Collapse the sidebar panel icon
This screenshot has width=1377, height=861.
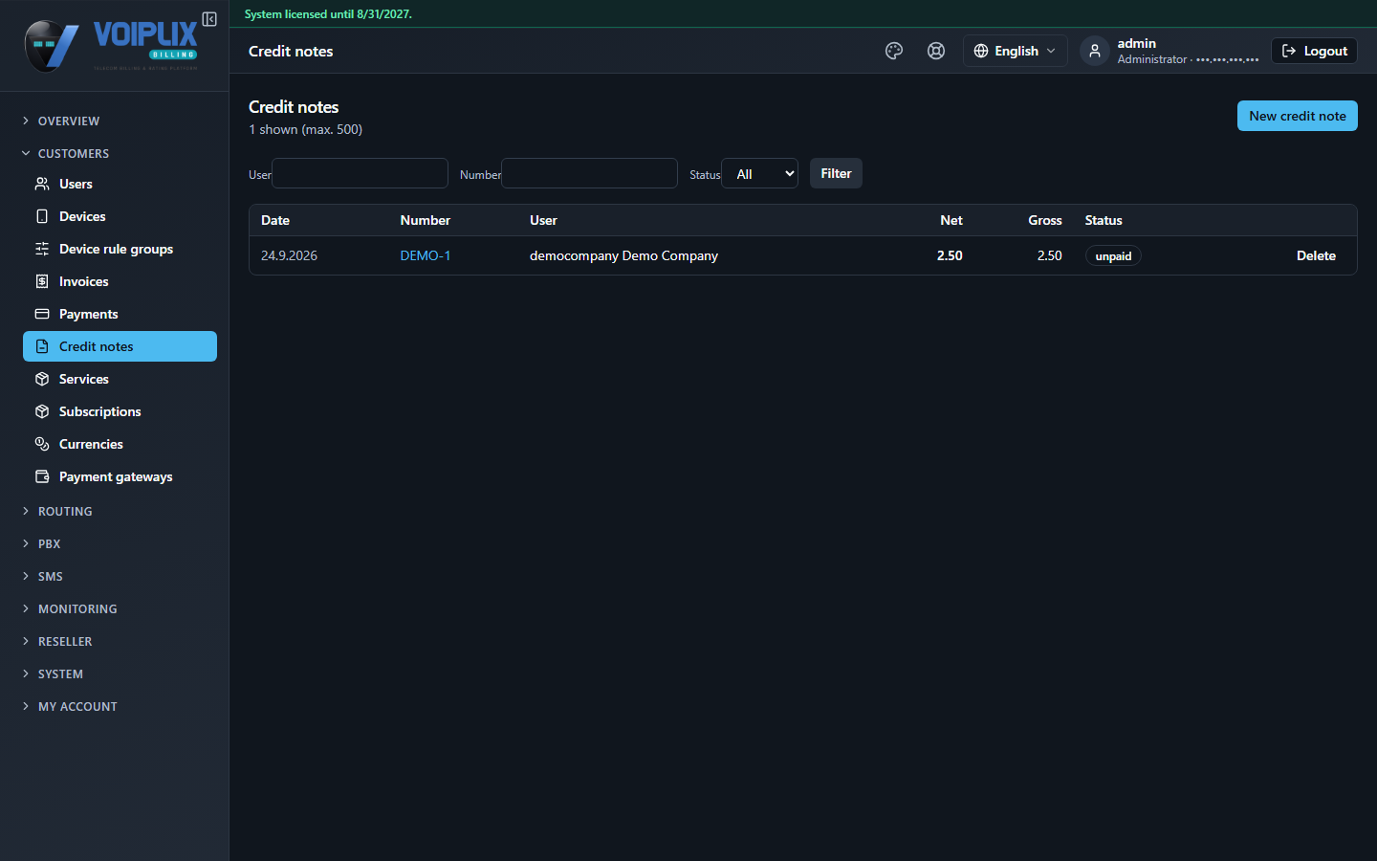point(209,19)
